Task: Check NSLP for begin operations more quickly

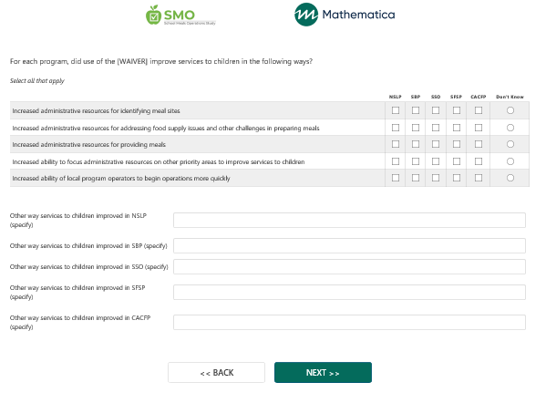Action: click(396, 178)
